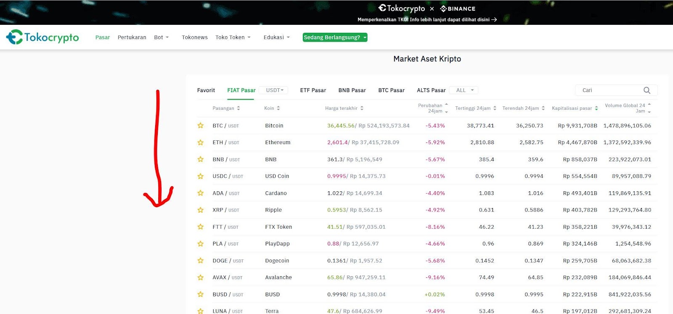
Task: Switch to the ETF Pasar tab
Action: (313, 90)
